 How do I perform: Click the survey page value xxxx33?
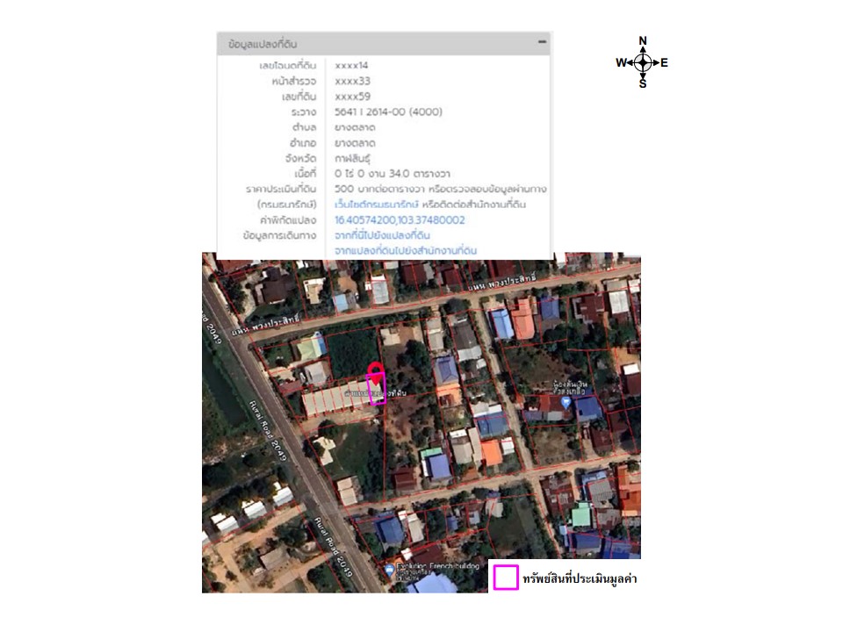tap(352, 81)
